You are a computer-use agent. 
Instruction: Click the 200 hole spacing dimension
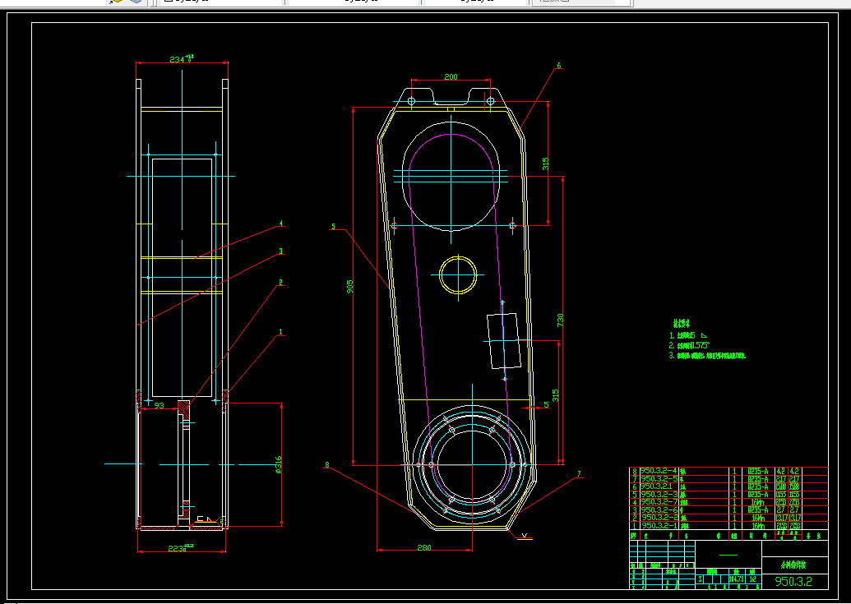(x=451, y=77)
